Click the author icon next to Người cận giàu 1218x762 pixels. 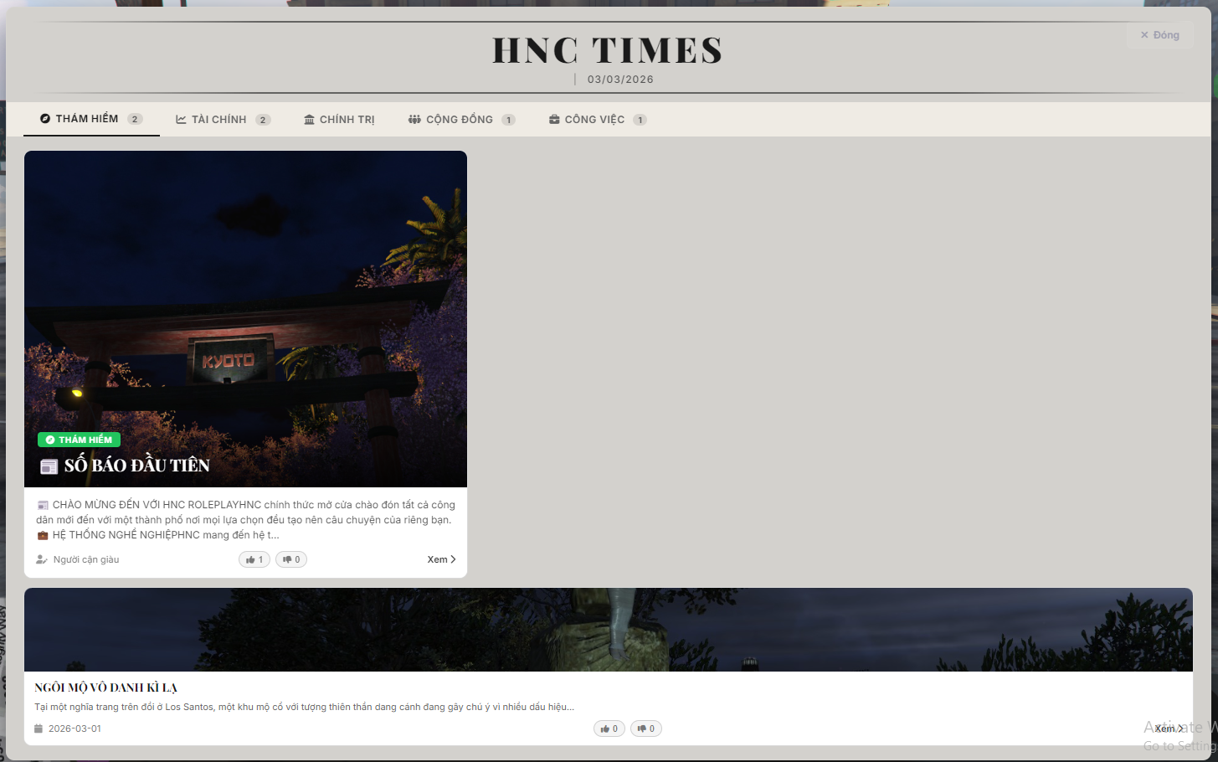click(42, 559)
